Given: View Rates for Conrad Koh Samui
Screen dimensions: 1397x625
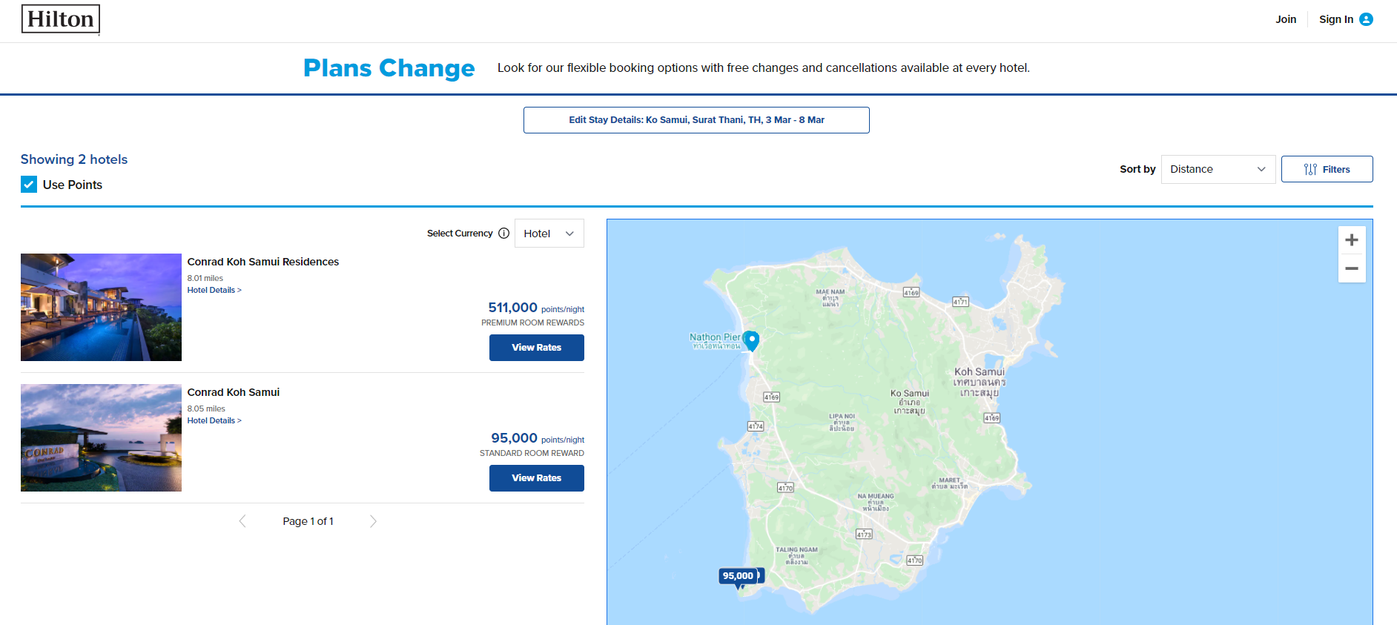Looking at the screenshot, I should 536,477.
